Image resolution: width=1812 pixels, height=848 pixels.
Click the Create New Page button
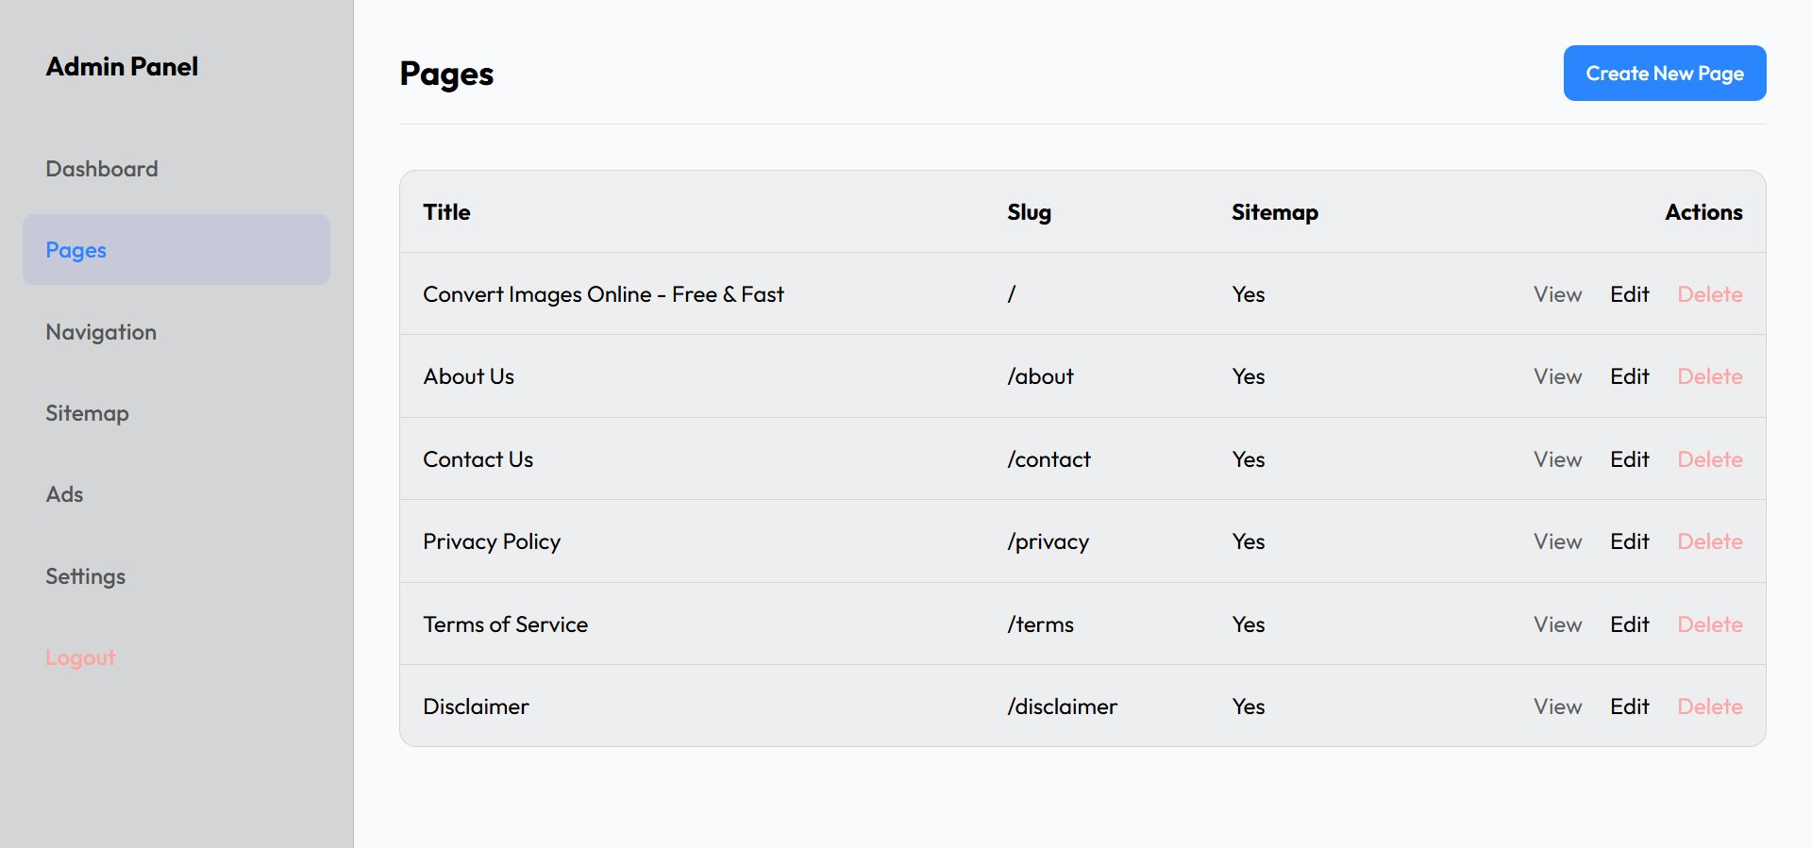click(x=1664, y=74)
